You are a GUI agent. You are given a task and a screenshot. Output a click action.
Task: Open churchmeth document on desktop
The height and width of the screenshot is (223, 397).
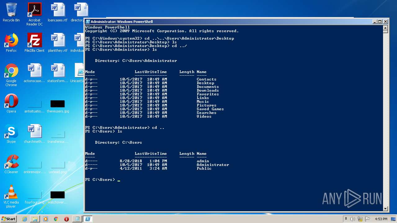pos(34,134)
